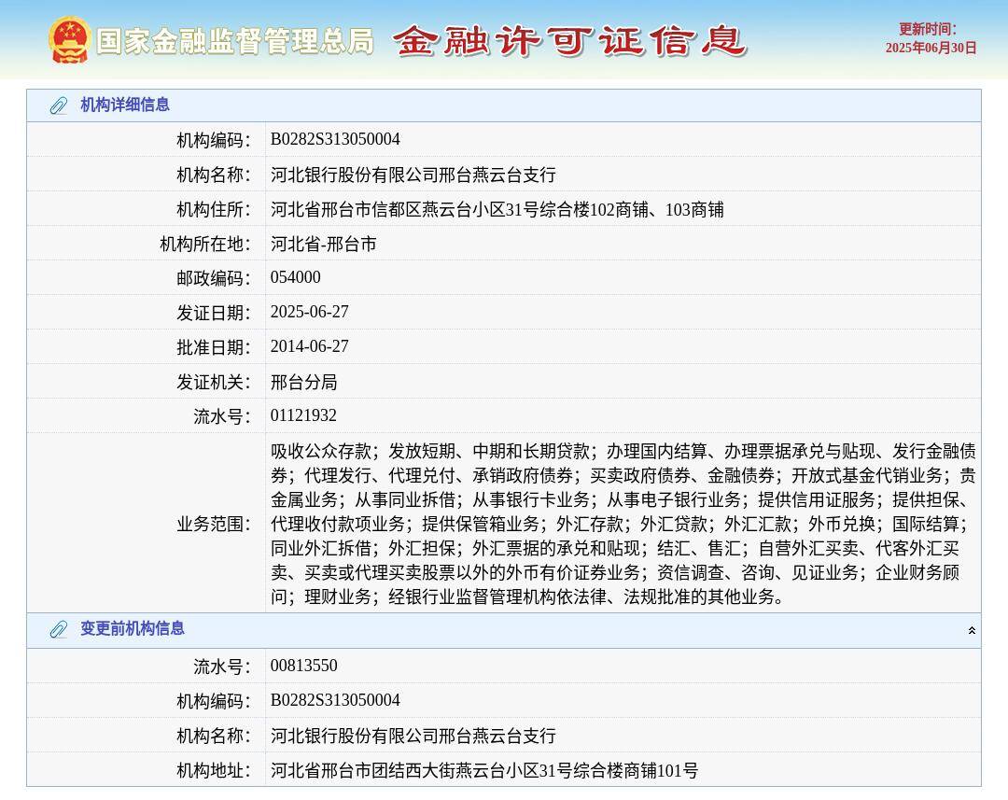
Task: Click the serial number 01121932
Action: [303, 415]
